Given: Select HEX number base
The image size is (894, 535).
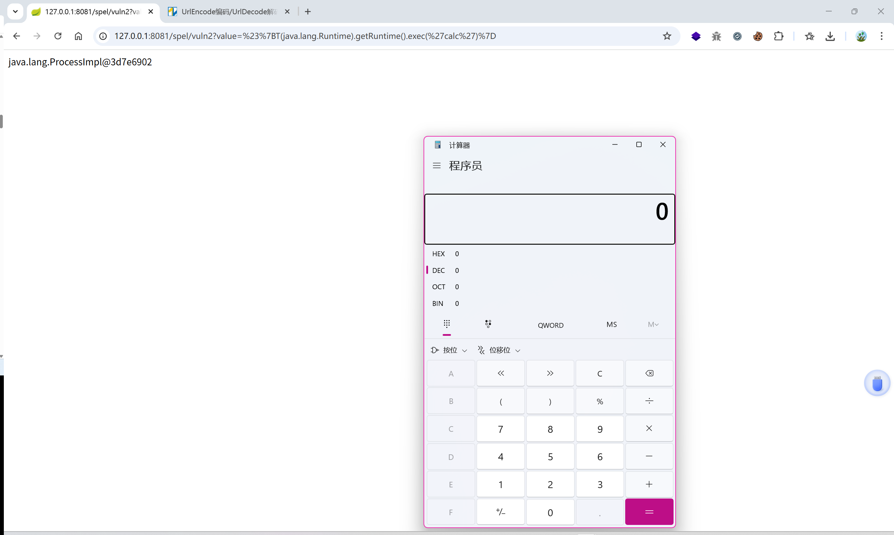Looking at the screenshot, I should coord(438,254).
